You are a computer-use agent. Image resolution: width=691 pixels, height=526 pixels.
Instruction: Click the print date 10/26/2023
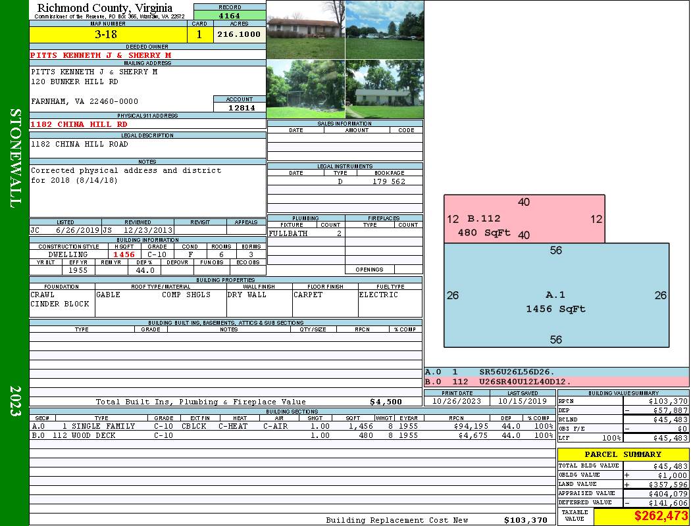[457, 401]
